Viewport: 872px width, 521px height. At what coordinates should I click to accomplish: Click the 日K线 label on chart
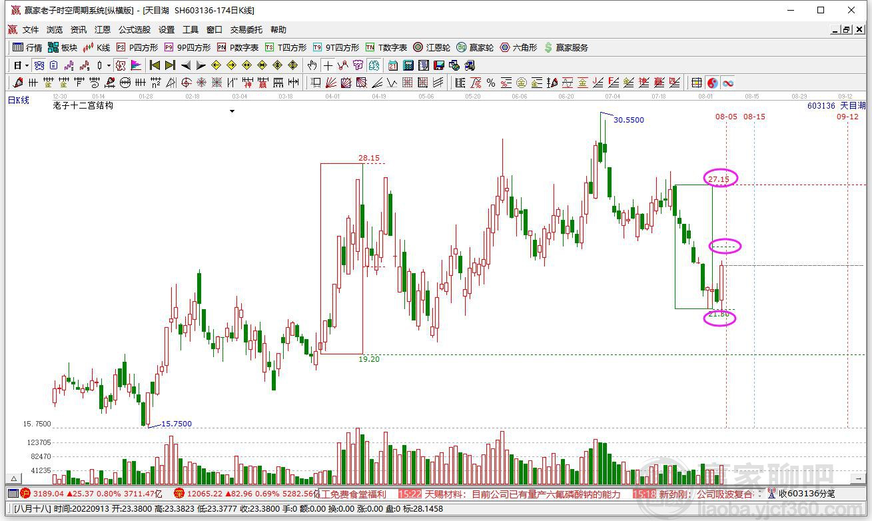coord(19,100)
